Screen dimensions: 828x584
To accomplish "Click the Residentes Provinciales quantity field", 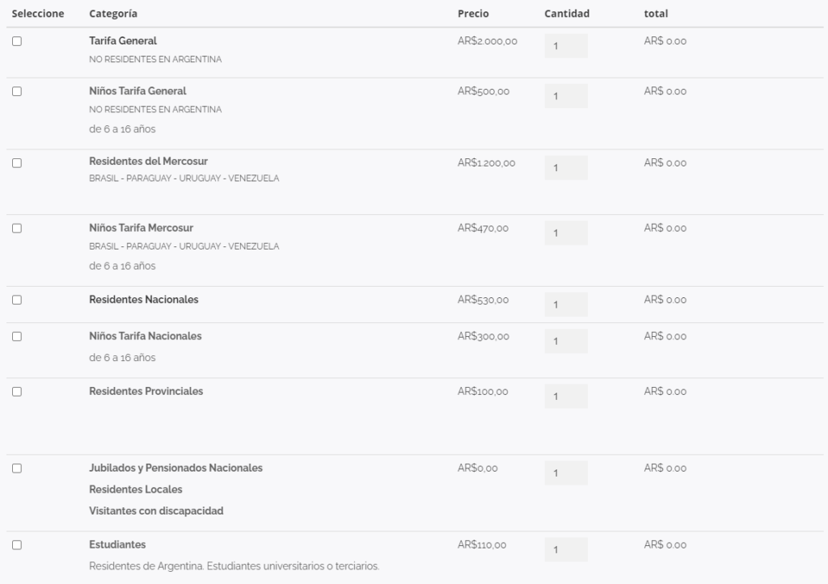I will click(x=566, y=396).
